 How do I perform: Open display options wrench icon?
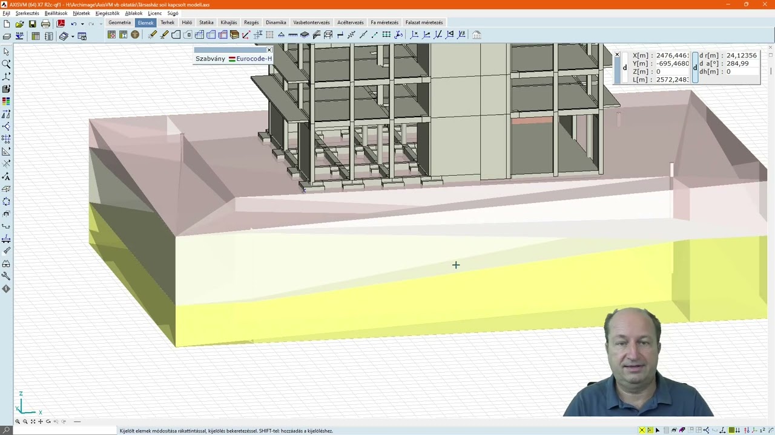[6, 276]
